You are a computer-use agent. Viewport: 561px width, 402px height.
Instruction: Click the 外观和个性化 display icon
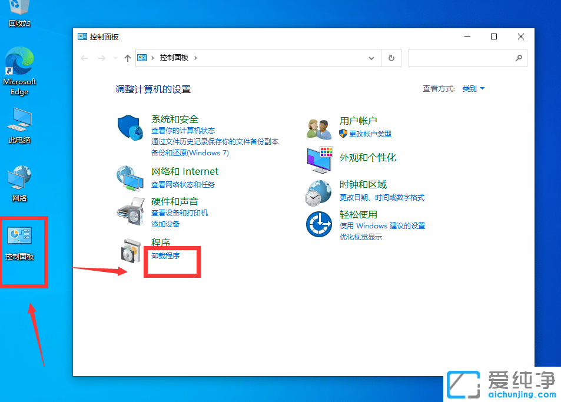point(318,158)
